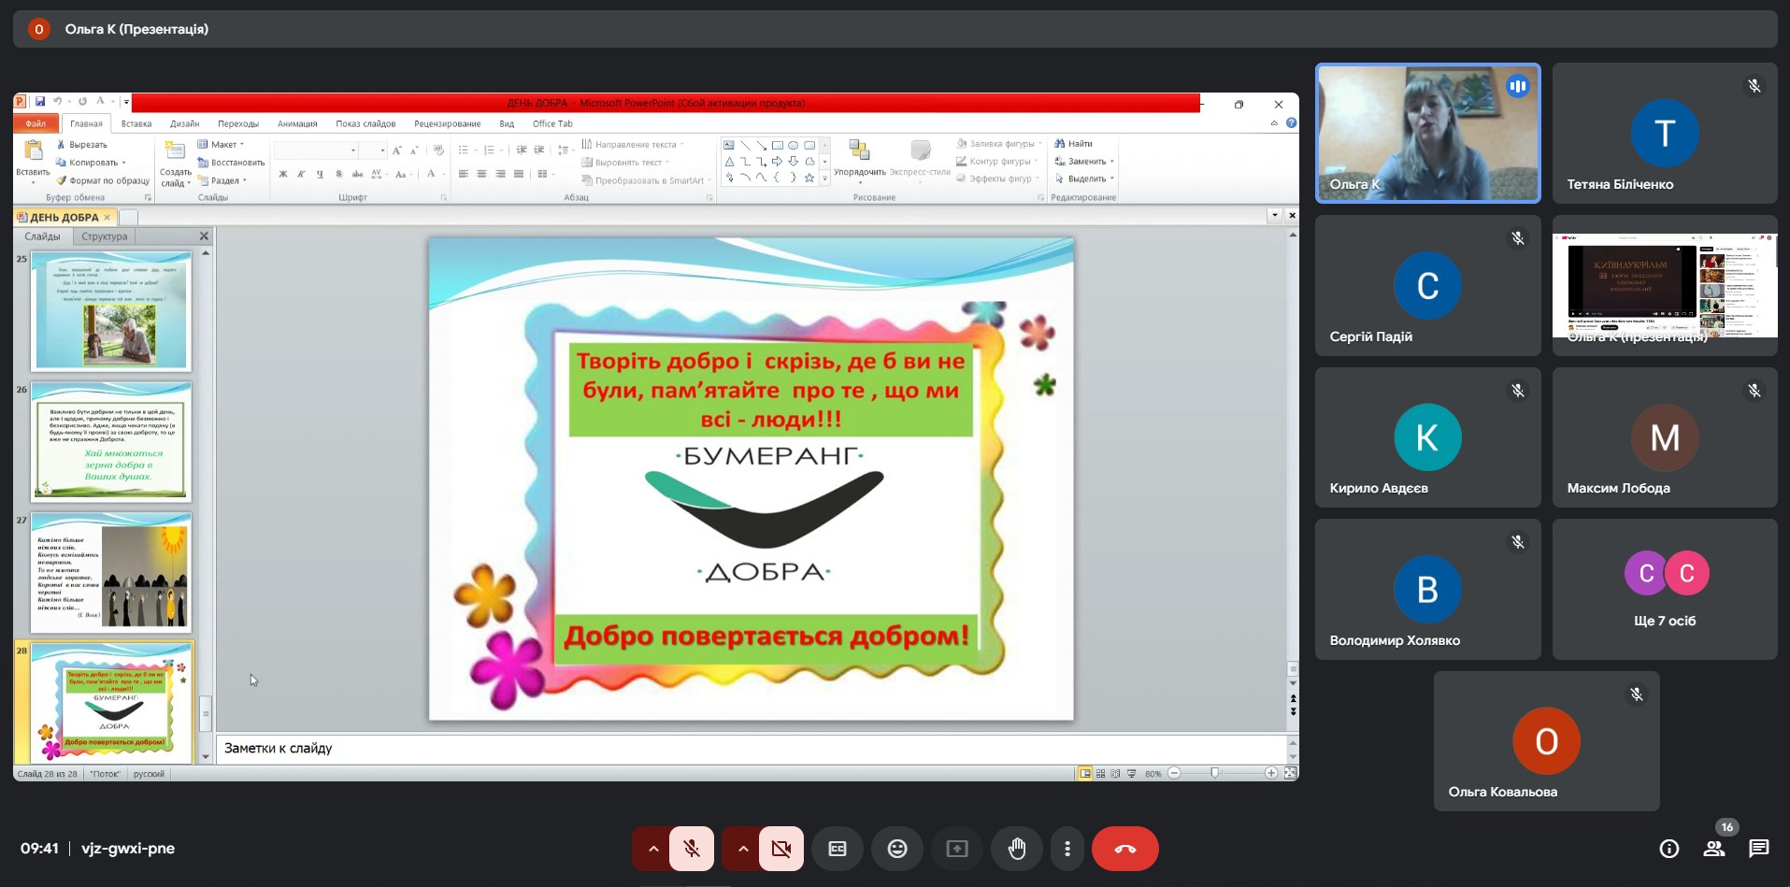Click the present screen icon
This screenshot has width=1790, height=887.
coord(957,849)
